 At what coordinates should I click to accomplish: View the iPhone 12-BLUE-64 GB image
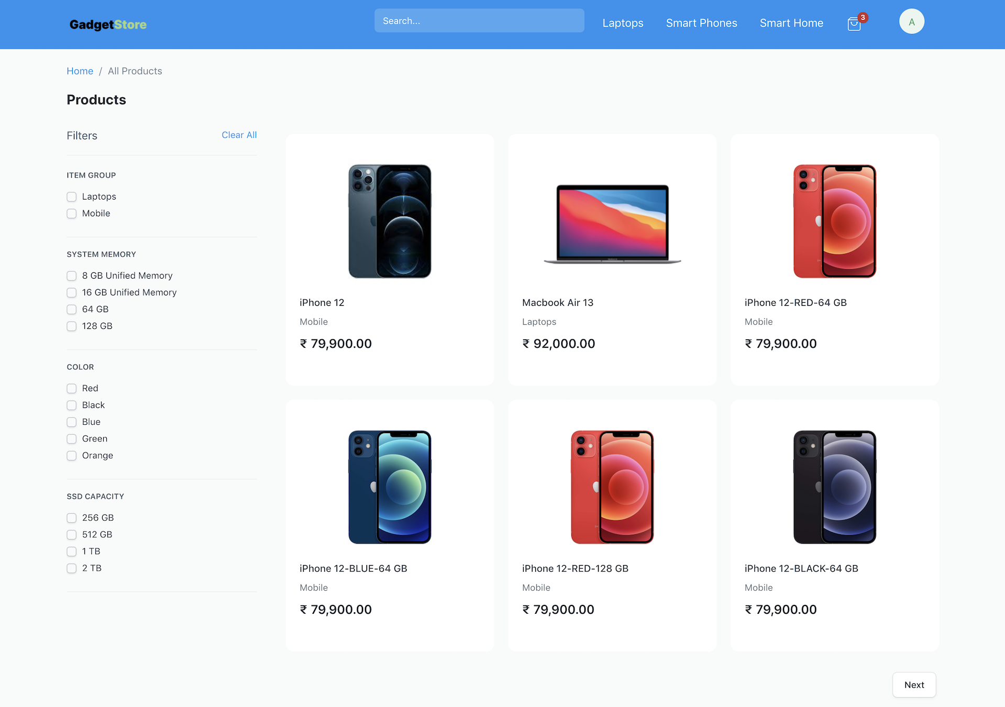pos(390,487)
